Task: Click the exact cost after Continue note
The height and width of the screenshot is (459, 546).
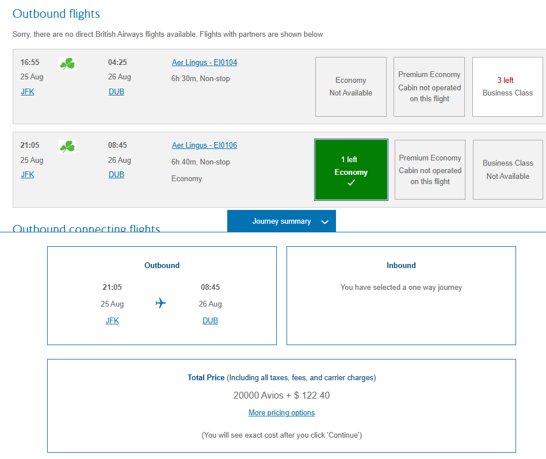Action: click(281, 435)
